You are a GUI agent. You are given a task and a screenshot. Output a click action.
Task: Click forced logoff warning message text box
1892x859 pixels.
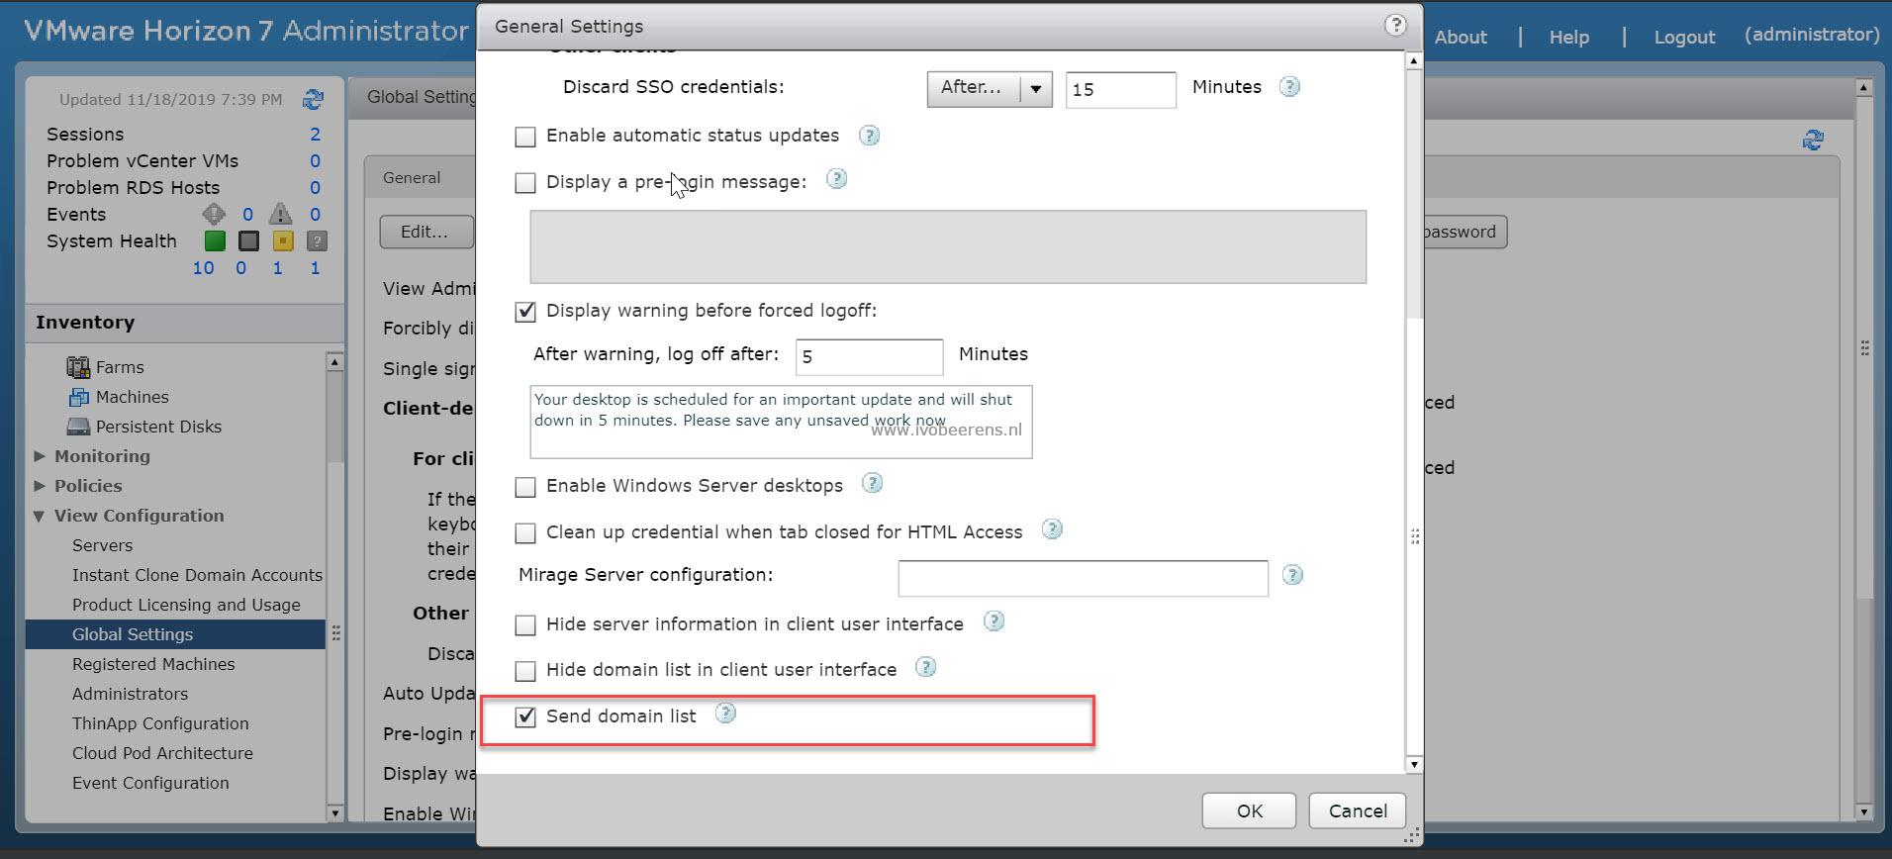point(781,422)
